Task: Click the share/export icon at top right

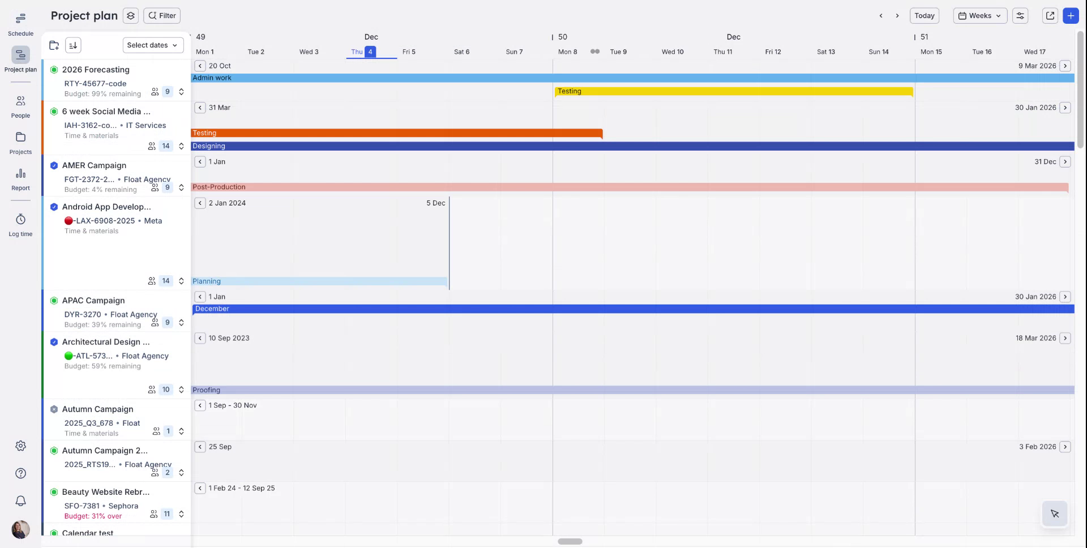Action: 1050,16
